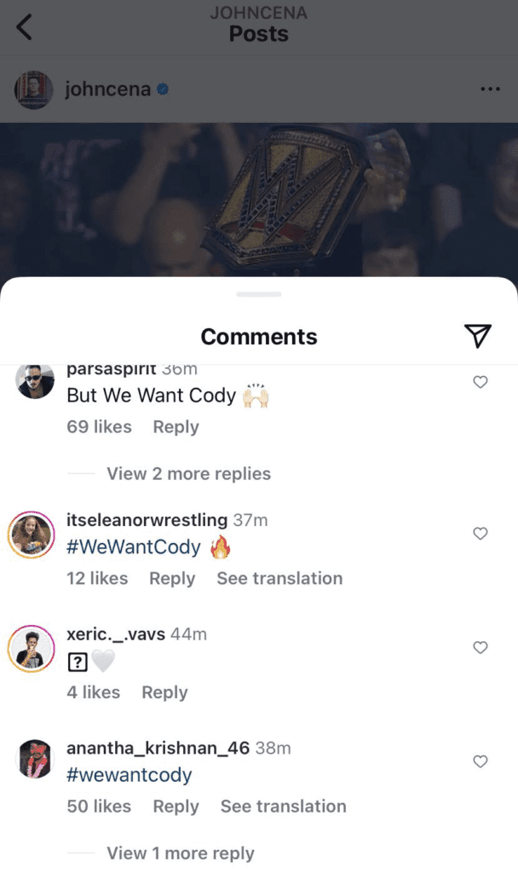Expand View 1 more reply
The width and height of the screenshot is (518, 873).
click(180, 853)
